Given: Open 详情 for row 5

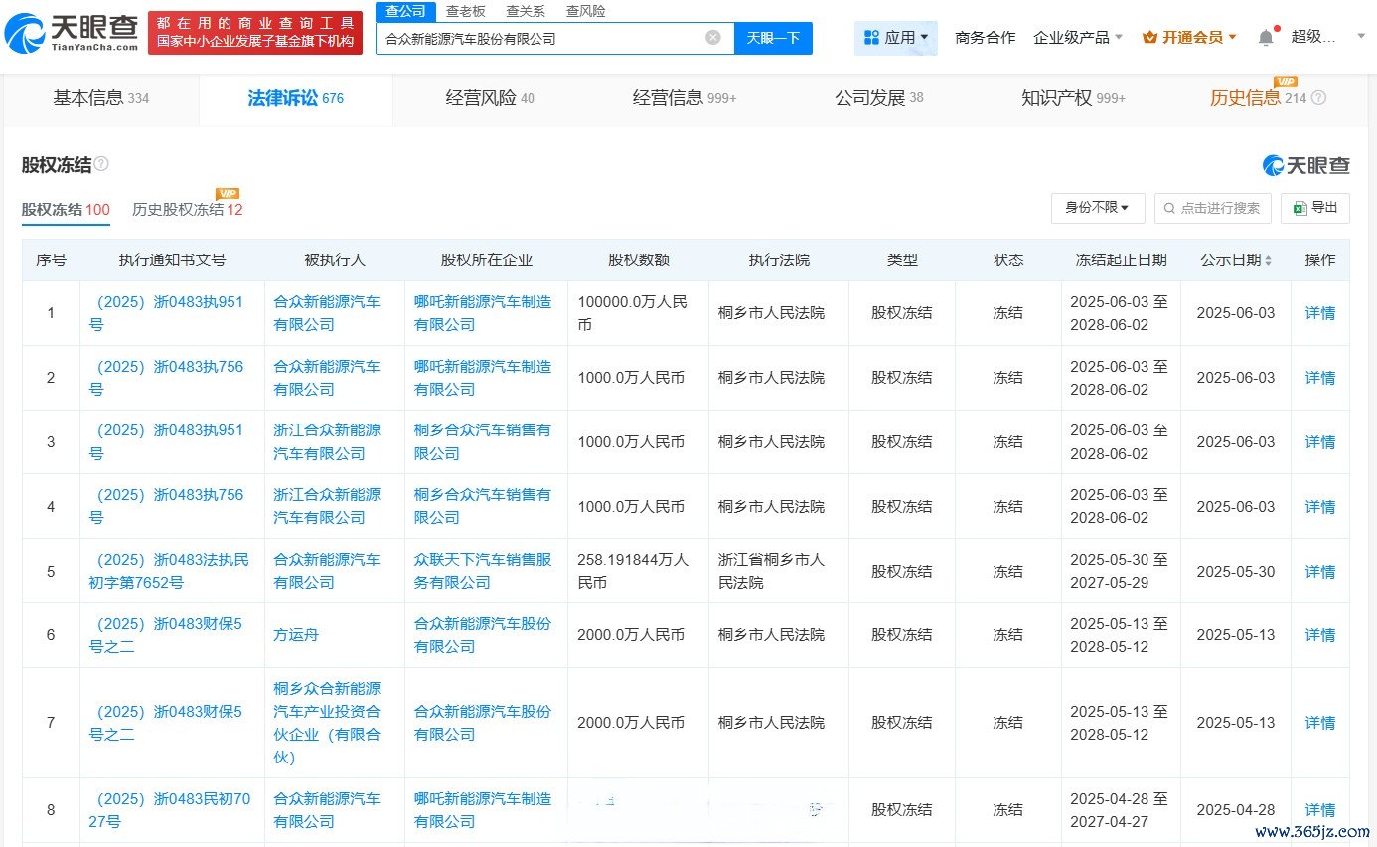Looking at the screenshot, I should click(1319, 572).
